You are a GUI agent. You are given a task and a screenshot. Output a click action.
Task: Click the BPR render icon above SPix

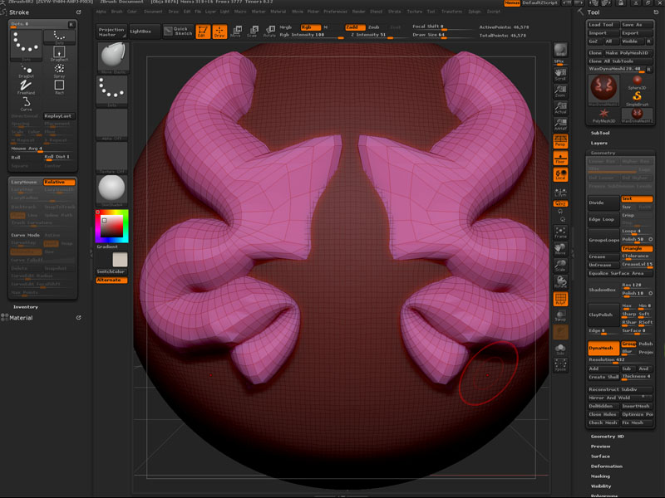(x=560, y=50)
